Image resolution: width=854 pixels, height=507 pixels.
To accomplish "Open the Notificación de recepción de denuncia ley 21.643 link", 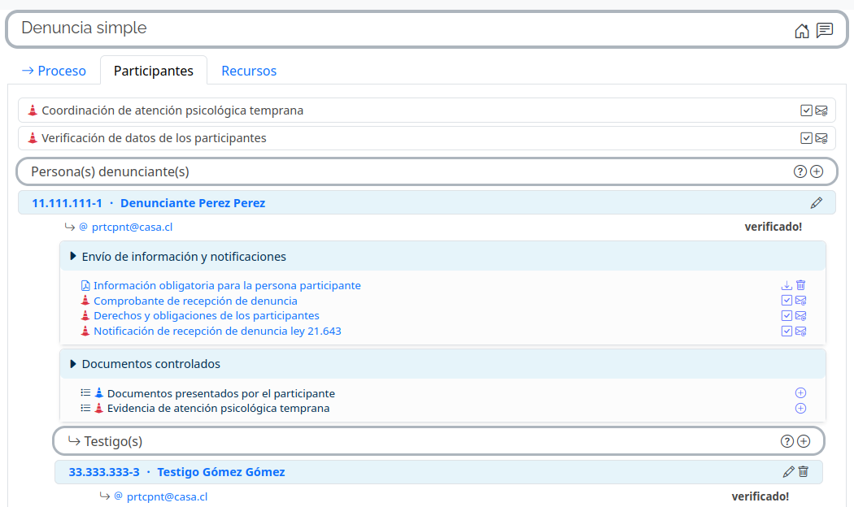I will tap(217, 331).
